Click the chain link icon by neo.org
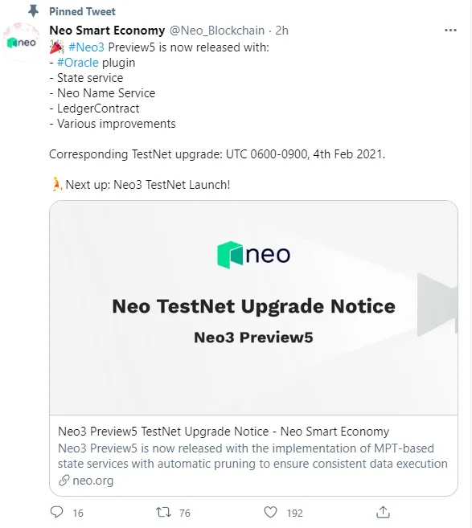Image resolution: width=472 pixels, height=528 pixels. [x=64, y=481]
